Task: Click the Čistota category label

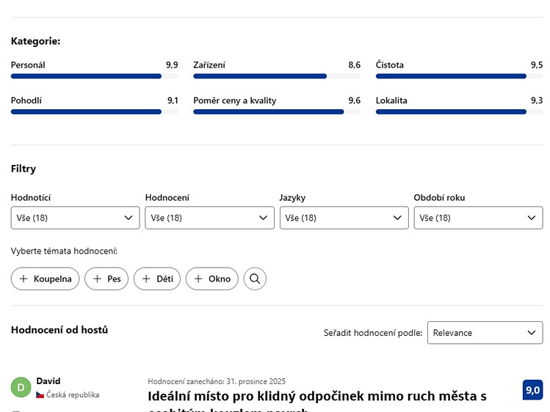Action: [390, 65]
